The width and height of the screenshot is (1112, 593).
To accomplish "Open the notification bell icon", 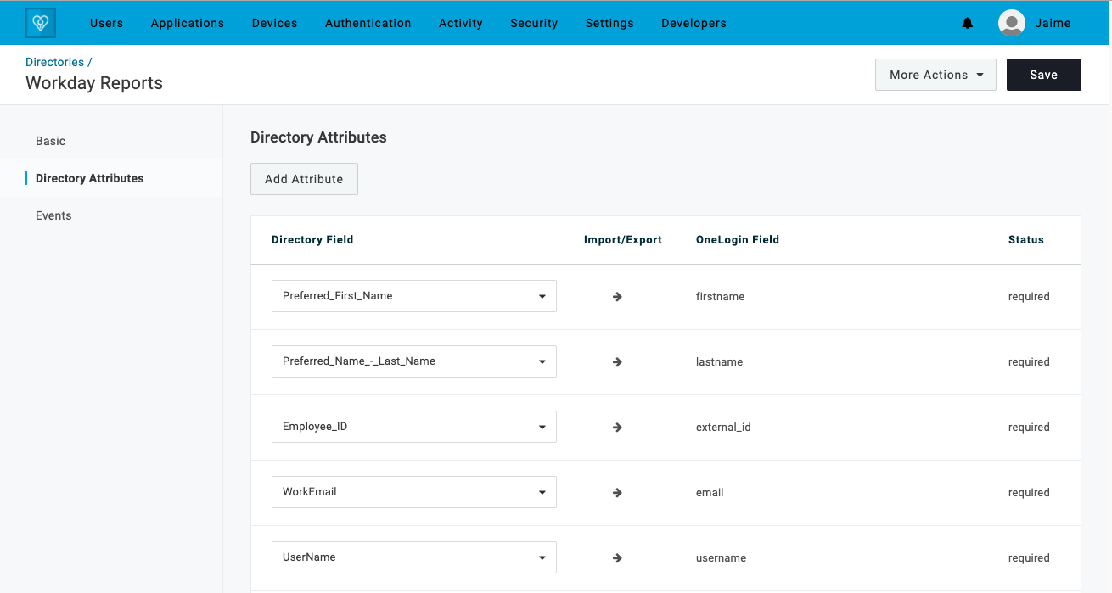I will point(968,23).
